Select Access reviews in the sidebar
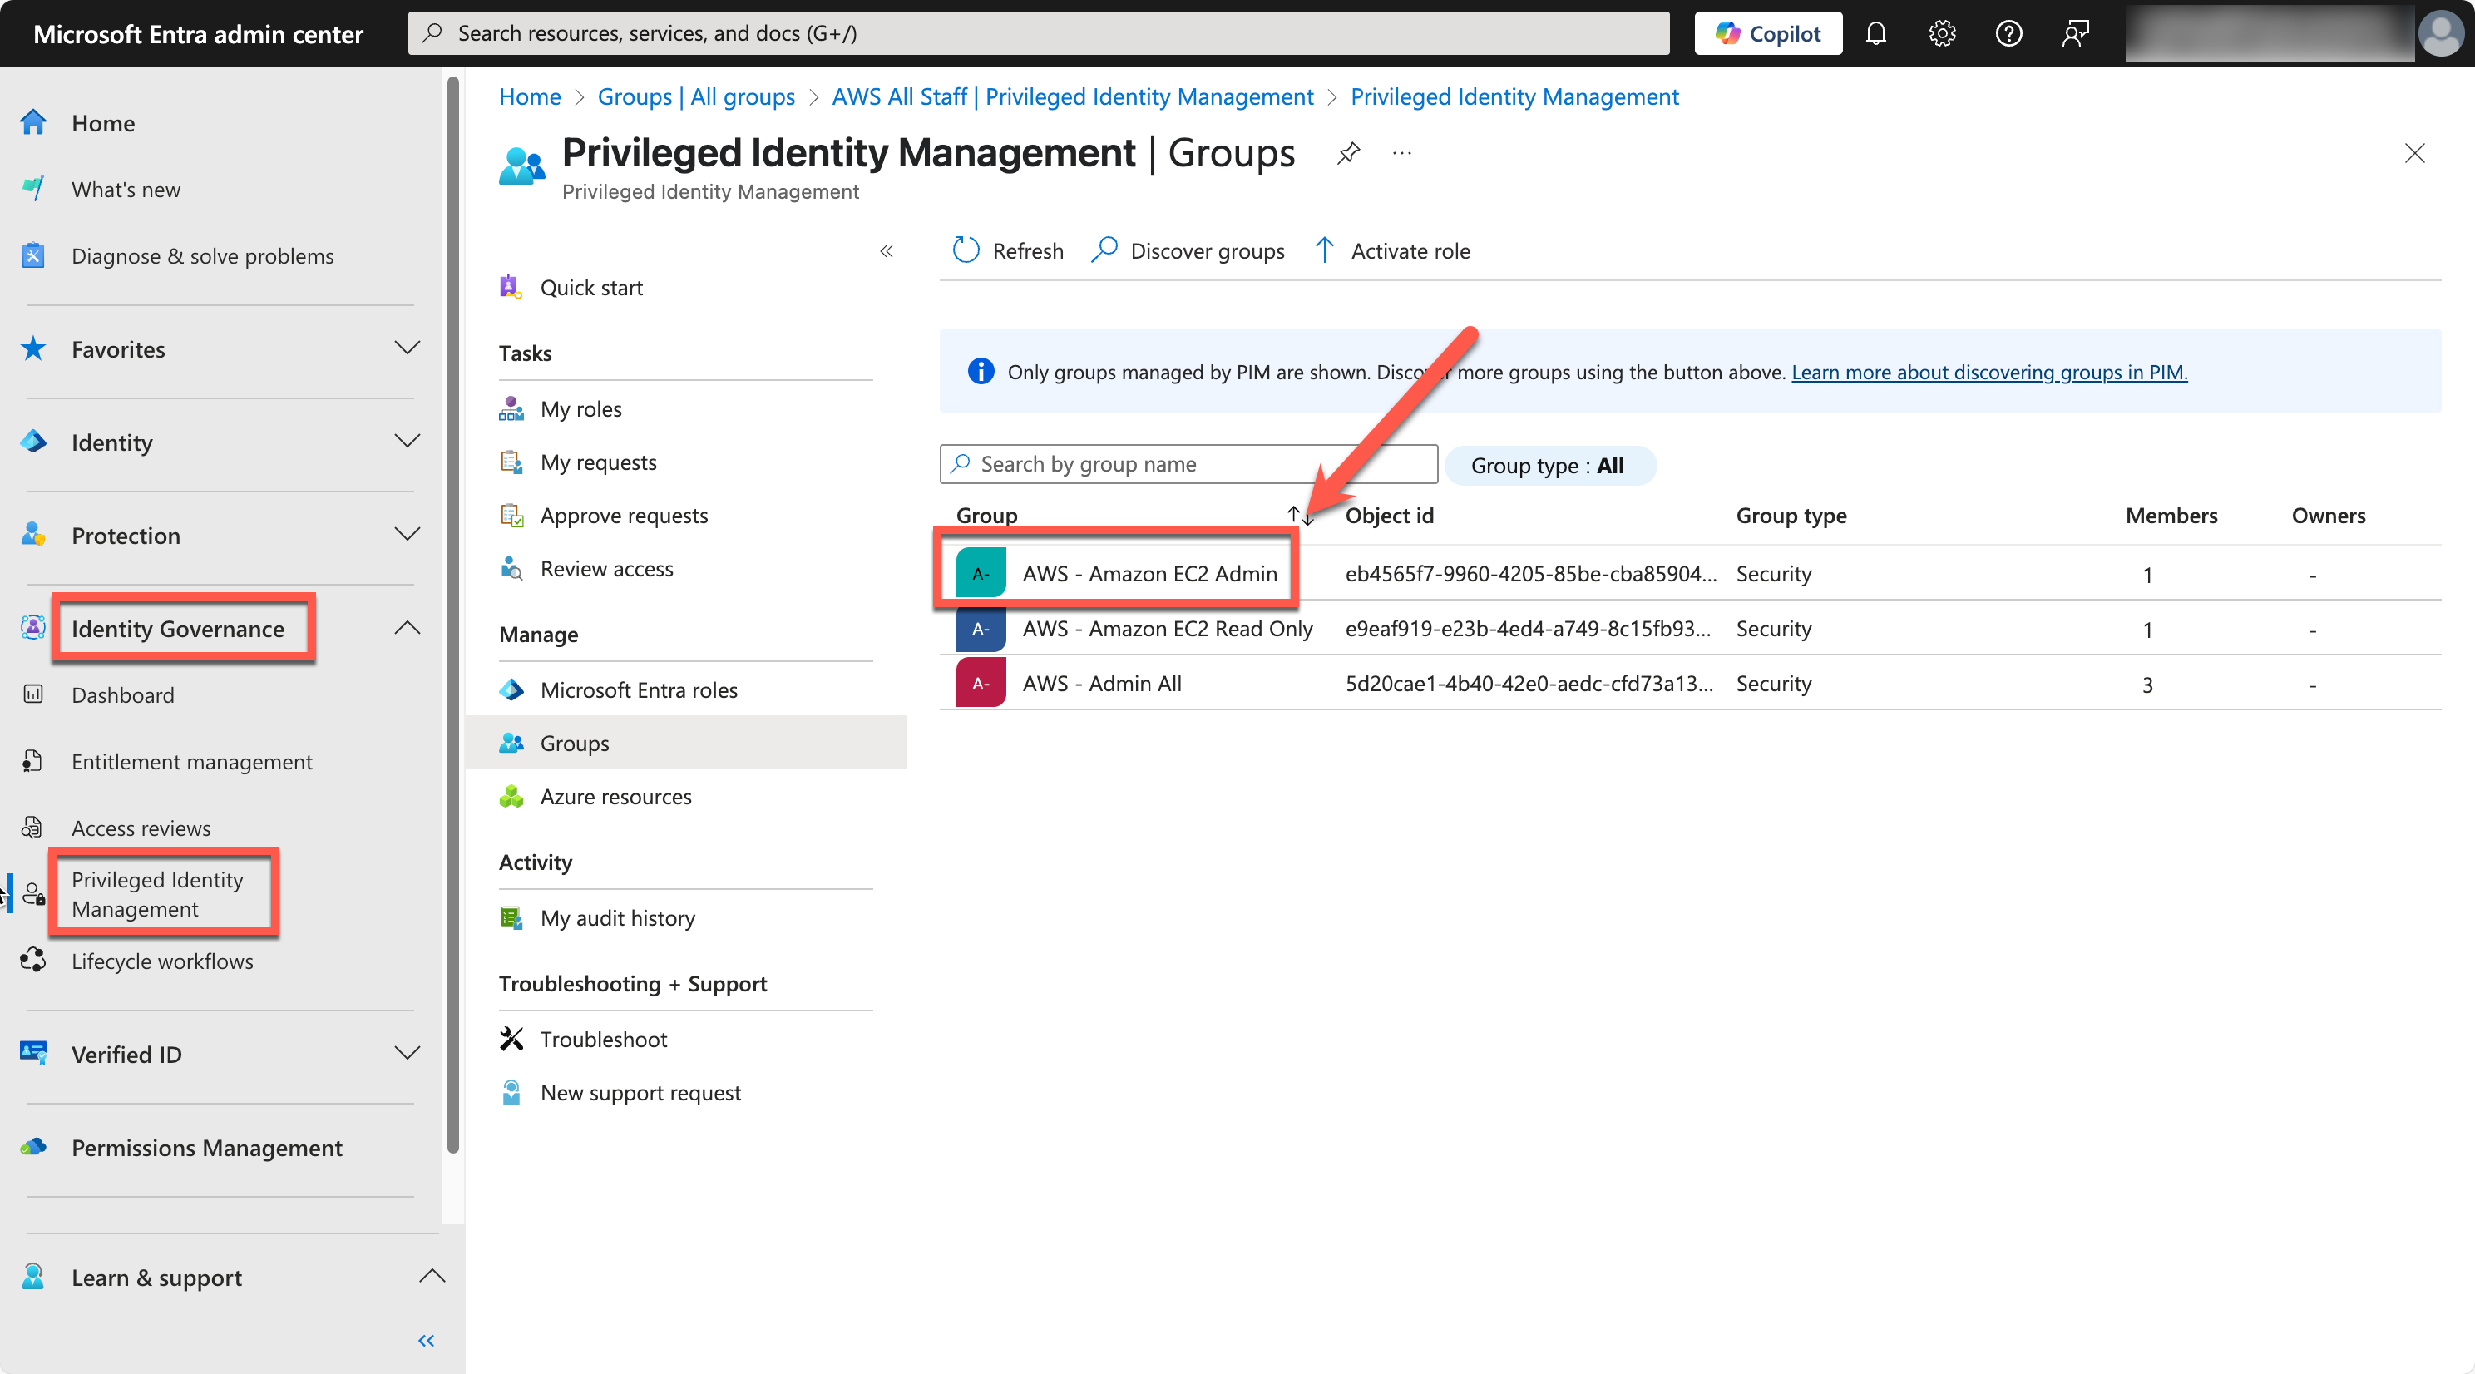 tap(141, 828)
